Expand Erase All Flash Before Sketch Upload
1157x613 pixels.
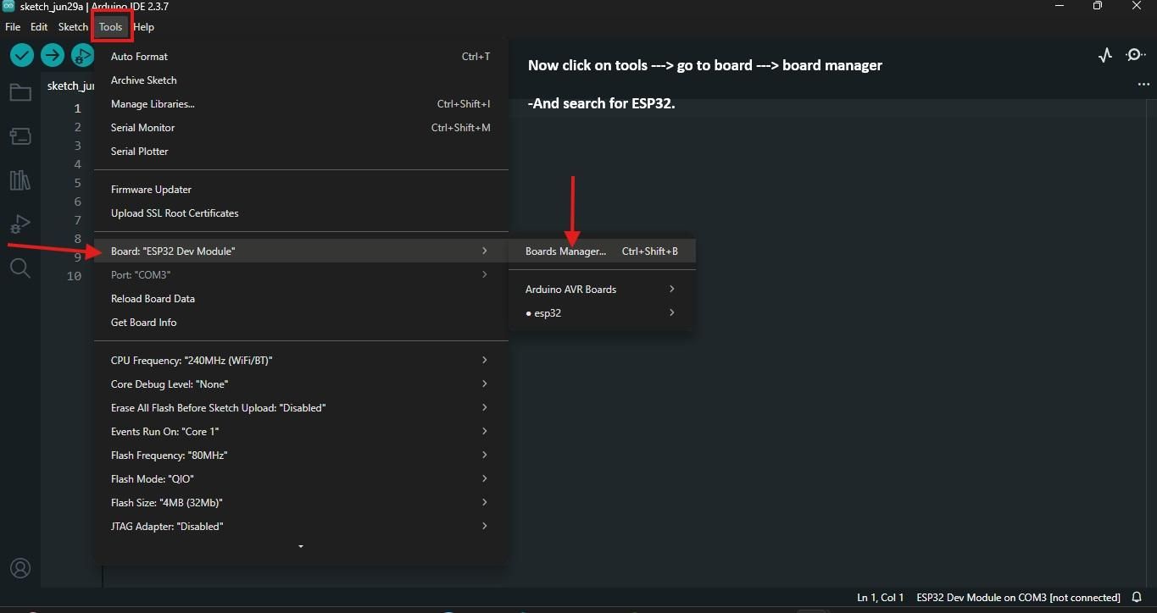coord(301,408)
